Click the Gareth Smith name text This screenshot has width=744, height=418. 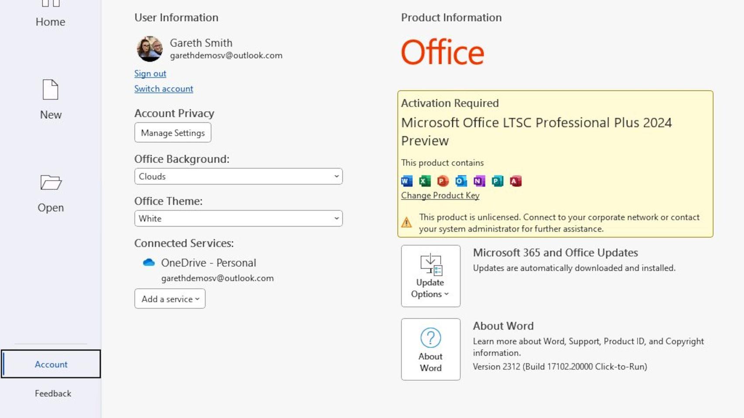201,43
